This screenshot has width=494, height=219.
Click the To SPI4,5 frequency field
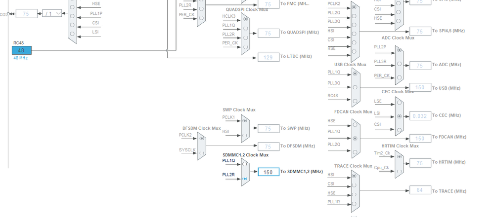[x=420, y=31]
